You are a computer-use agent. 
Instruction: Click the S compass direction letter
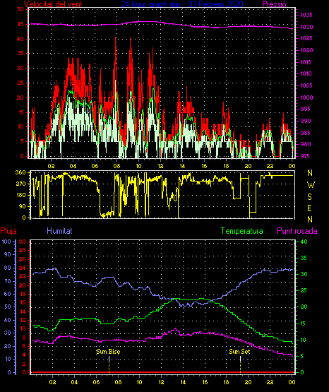pos(309,197)
